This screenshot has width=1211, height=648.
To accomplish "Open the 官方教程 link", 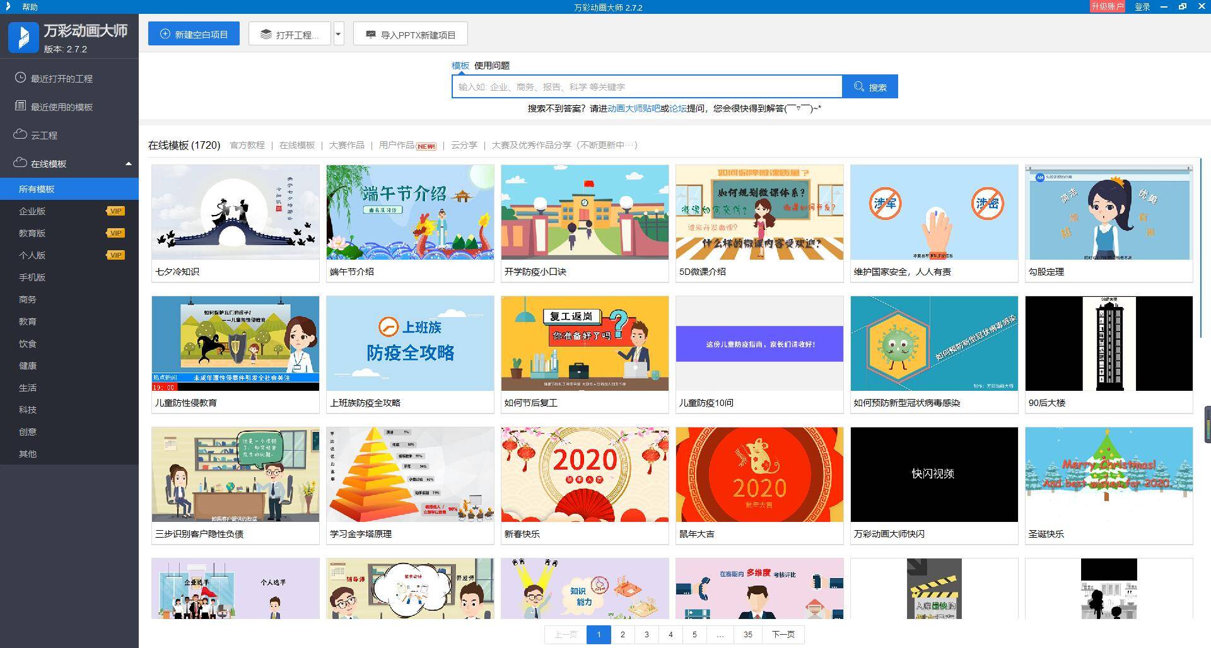I will (x=247, y=145).
